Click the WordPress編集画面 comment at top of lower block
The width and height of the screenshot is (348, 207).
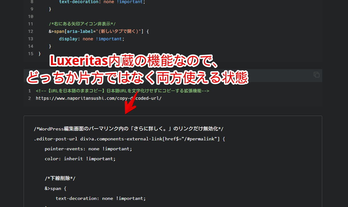coord(128,129)
